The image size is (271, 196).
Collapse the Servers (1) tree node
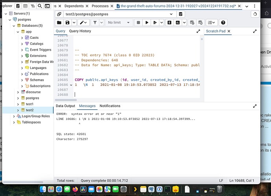coord(6,14)
